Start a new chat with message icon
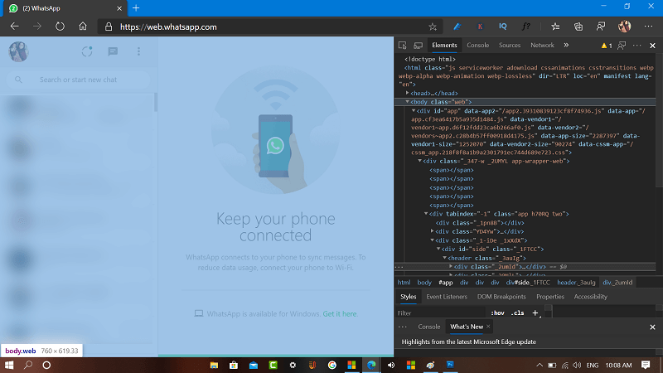Screen dimensions: 663x373 [x=113, y=51]
